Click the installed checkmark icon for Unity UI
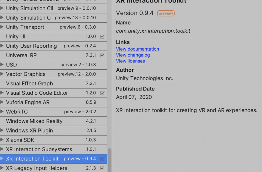 pyautogui.click(x=102, y=37)
